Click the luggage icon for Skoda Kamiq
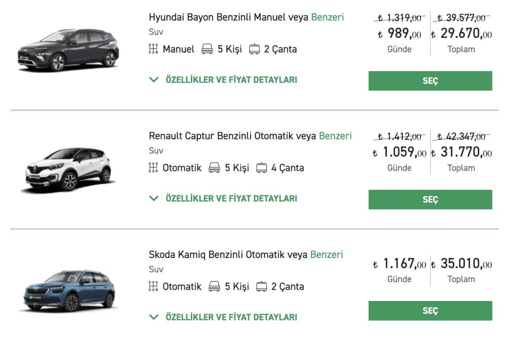Screen dimensions: 506x347 coord(261,286)
